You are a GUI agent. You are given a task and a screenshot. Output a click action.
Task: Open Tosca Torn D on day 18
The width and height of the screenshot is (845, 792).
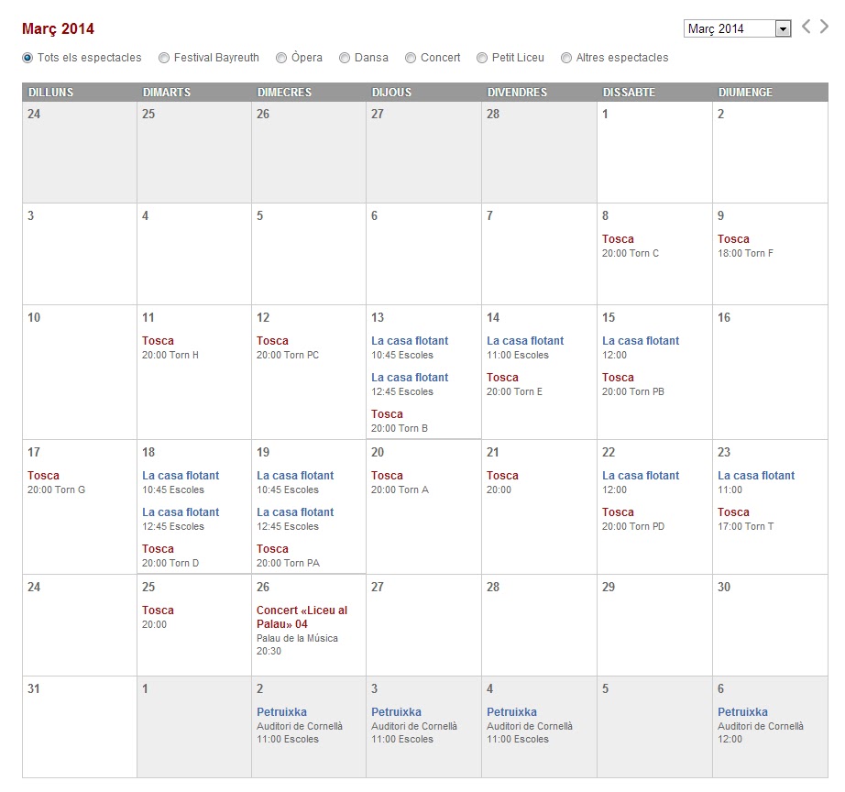pyautogui.click(x=158, y=549)
